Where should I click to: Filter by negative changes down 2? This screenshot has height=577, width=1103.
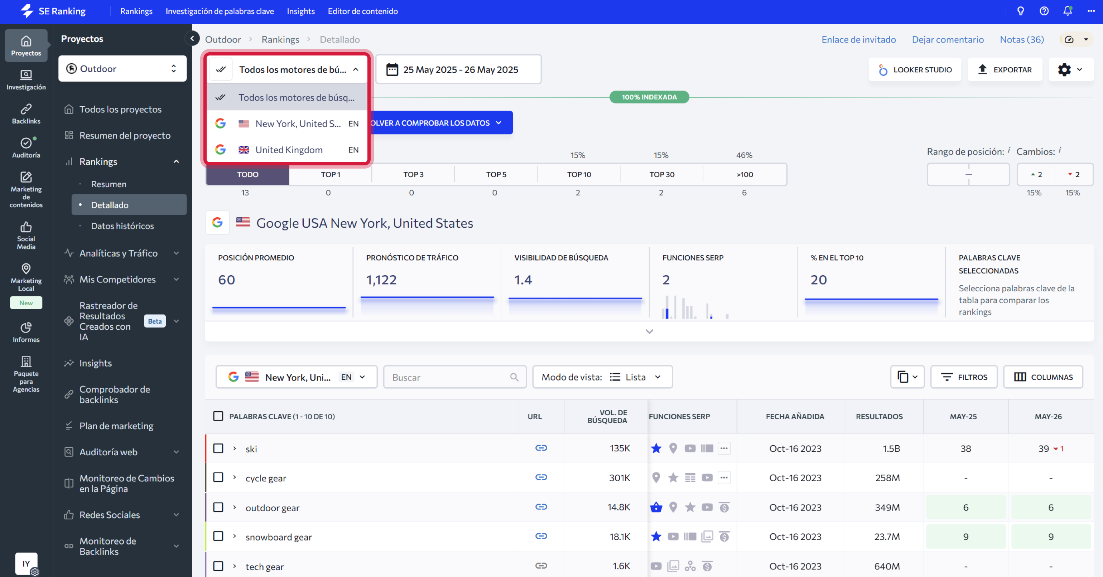point(1074,174)
